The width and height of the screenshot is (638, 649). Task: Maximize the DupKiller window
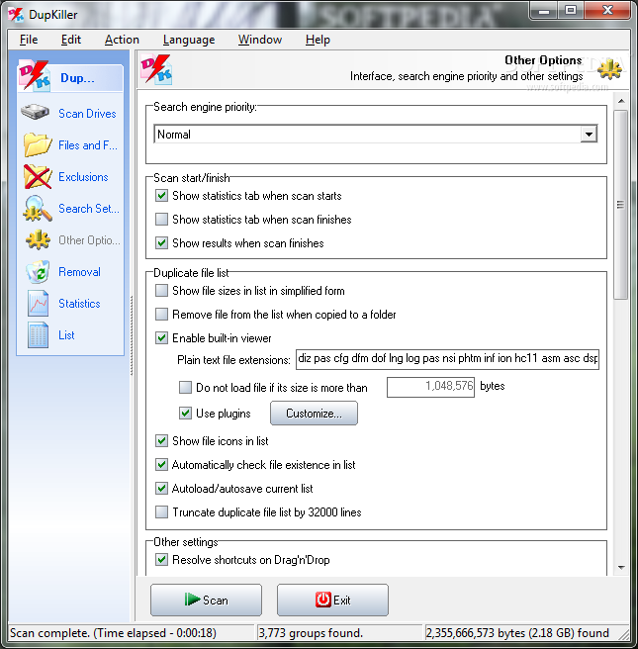coord(571,11)
